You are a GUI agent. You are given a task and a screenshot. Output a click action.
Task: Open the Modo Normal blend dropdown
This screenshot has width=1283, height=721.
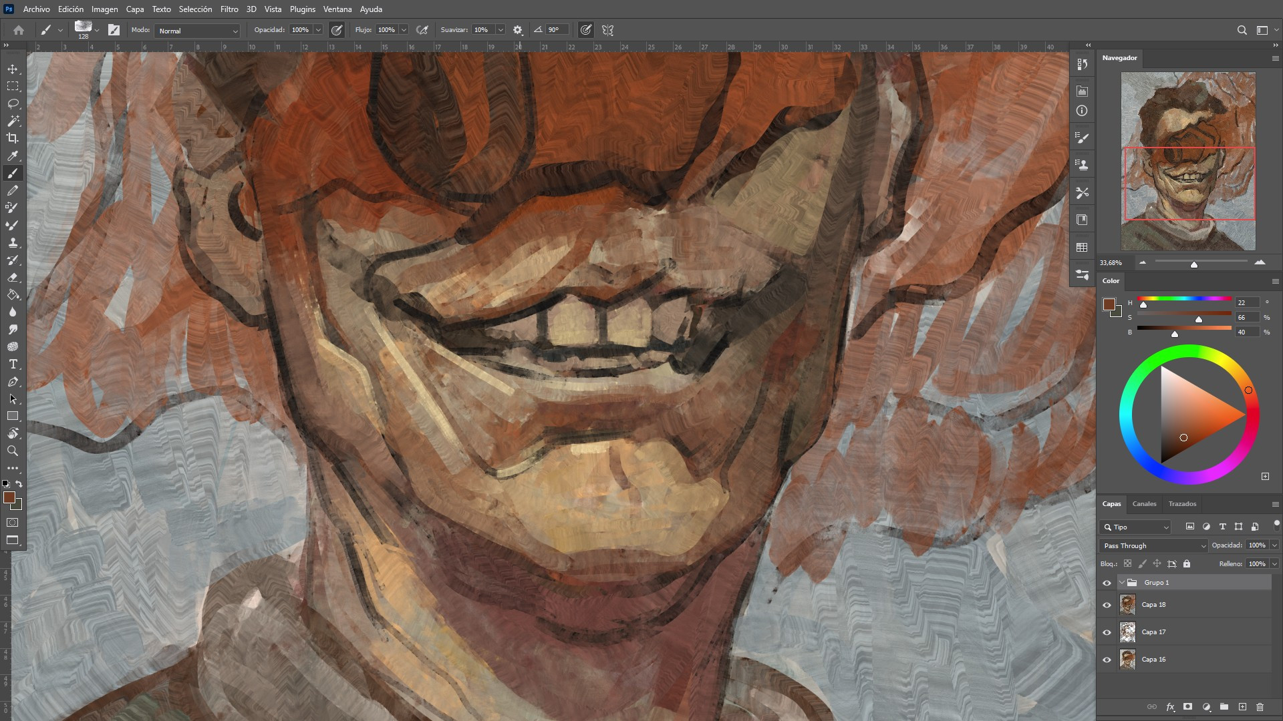[x=197, y=31]
